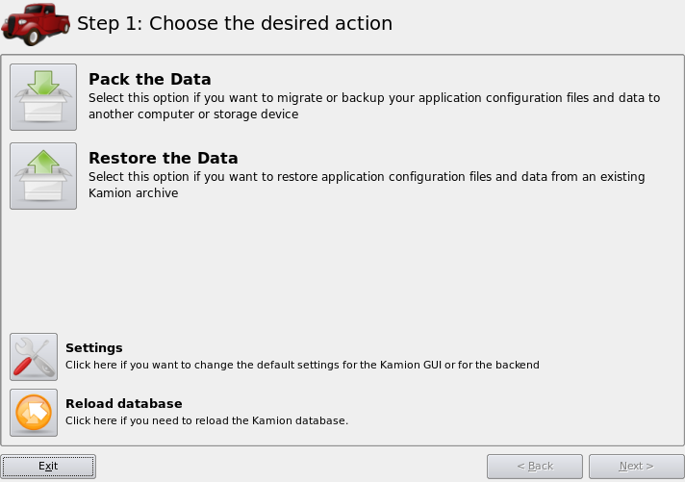Click the Restore the Data box icon
The height and width of the screenshot is (482, 685).
[43, 176]
